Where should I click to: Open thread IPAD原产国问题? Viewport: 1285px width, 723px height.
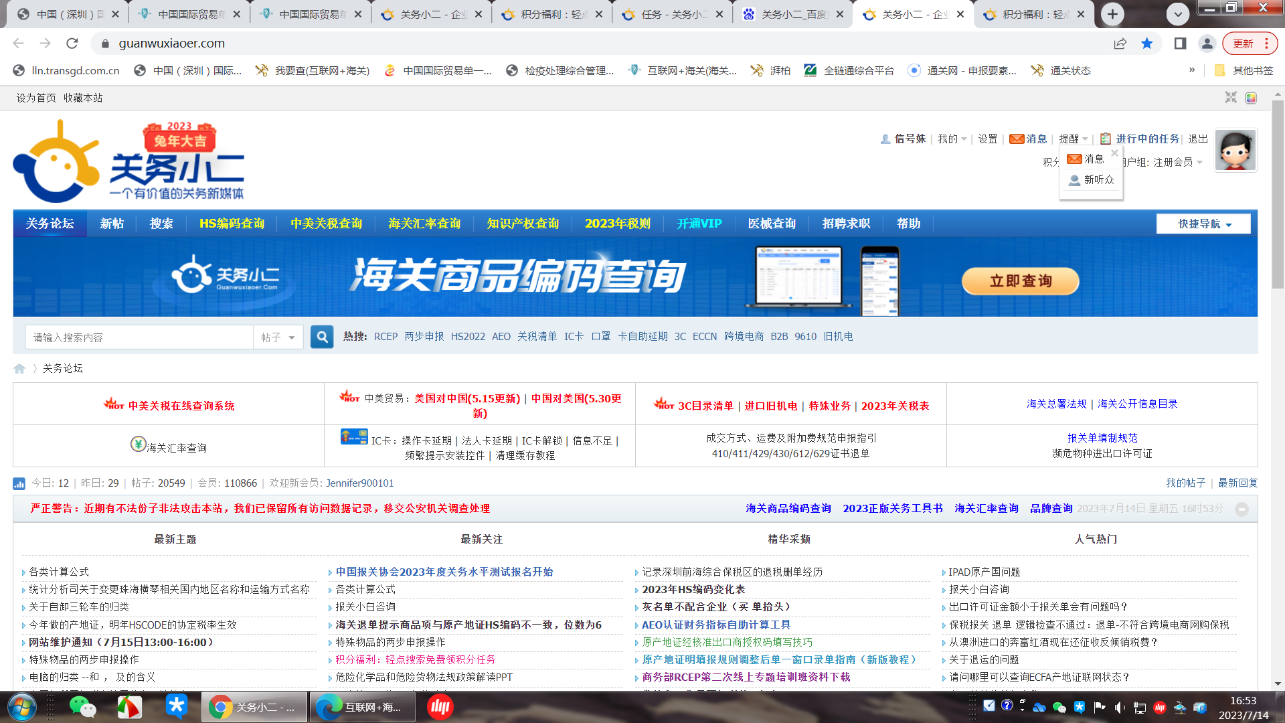click(x=984, y=572)
